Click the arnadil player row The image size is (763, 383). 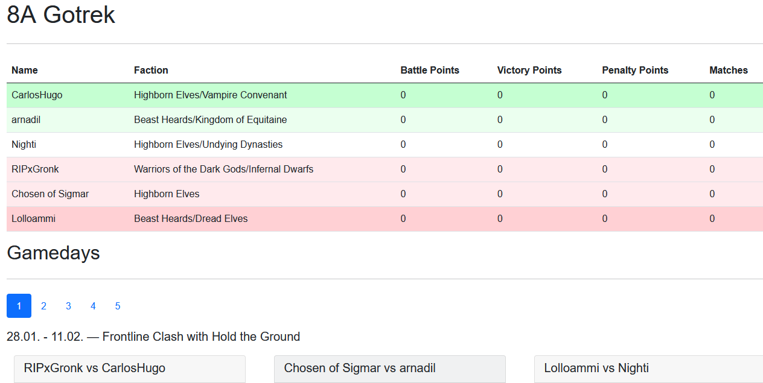pyautogui.click(x=385, y=120)
